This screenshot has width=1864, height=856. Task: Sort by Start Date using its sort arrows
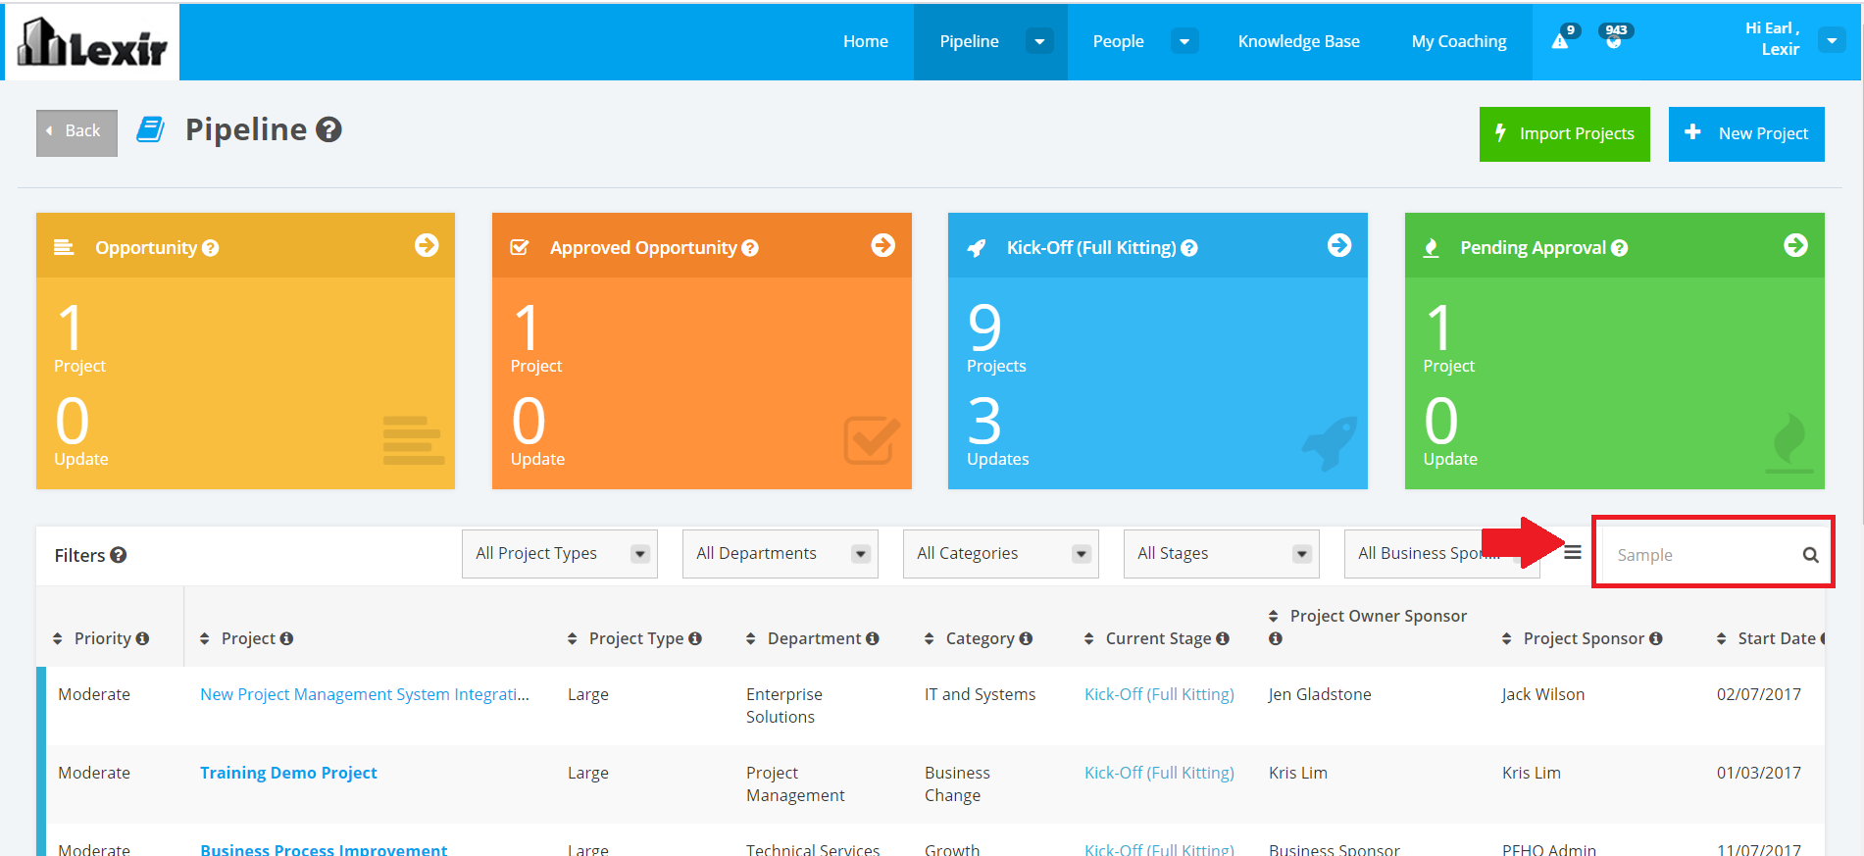[1721, 638]
